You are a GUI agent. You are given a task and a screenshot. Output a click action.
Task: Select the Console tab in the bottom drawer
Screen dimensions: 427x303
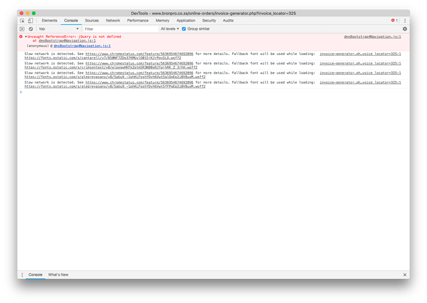tap(35, 275)
